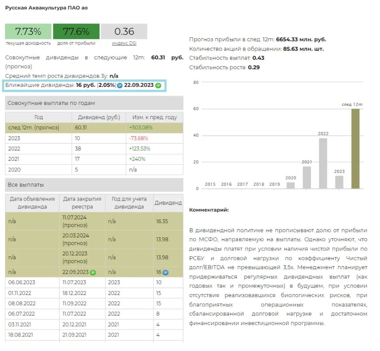Viewport: 380px width, 351px height.
Task: Click the Совокупные выплаты по годам header
Action: [94, 103]
